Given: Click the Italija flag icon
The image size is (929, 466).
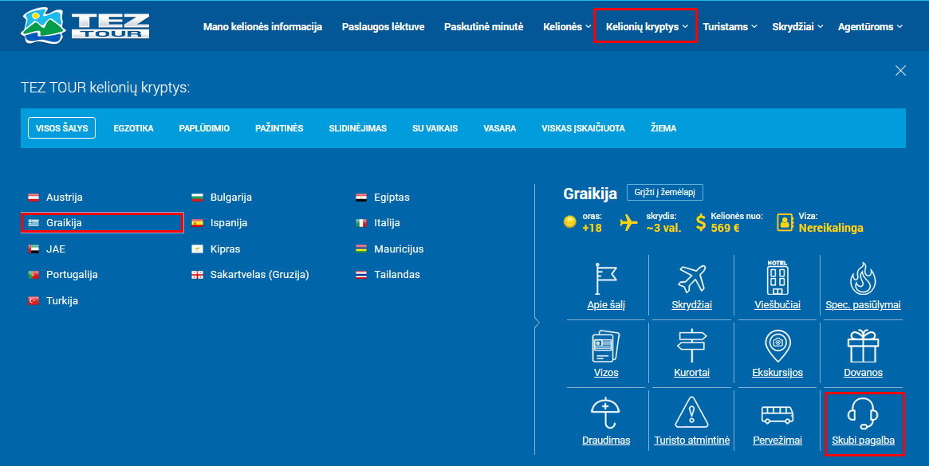Looking at the screenshot, I should 360,223.
